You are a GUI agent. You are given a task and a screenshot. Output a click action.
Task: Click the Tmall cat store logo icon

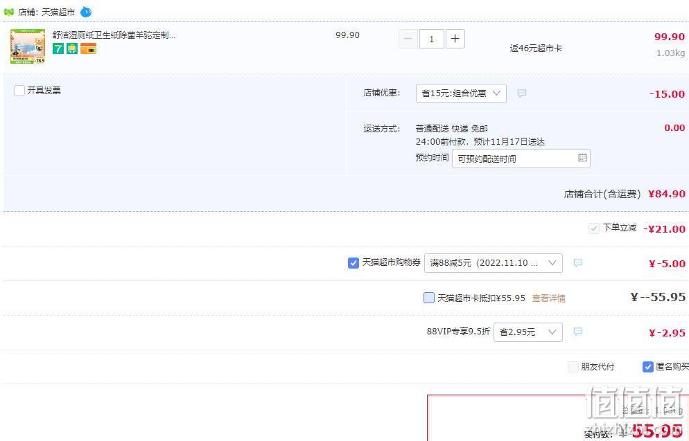[x=9, y=12]
